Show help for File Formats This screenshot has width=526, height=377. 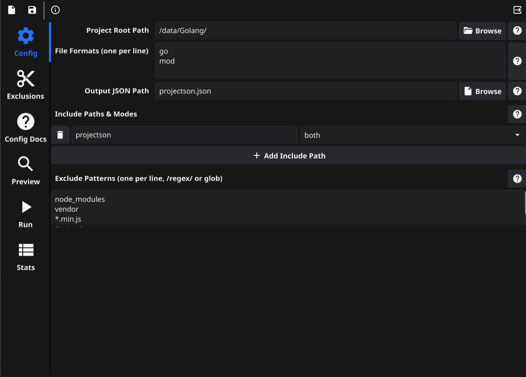pyautogui.click(x=517, y=61)
